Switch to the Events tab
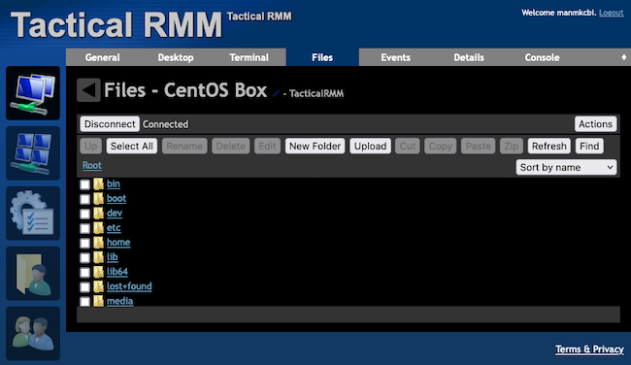Image resolution: width=631 pixels, height=365 pixels. click(x=395, y=57)
